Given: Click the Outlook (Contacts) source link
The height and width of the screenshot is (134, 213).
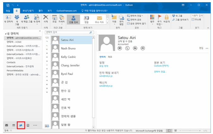Looking at the screenshot, I should point(161,66).
